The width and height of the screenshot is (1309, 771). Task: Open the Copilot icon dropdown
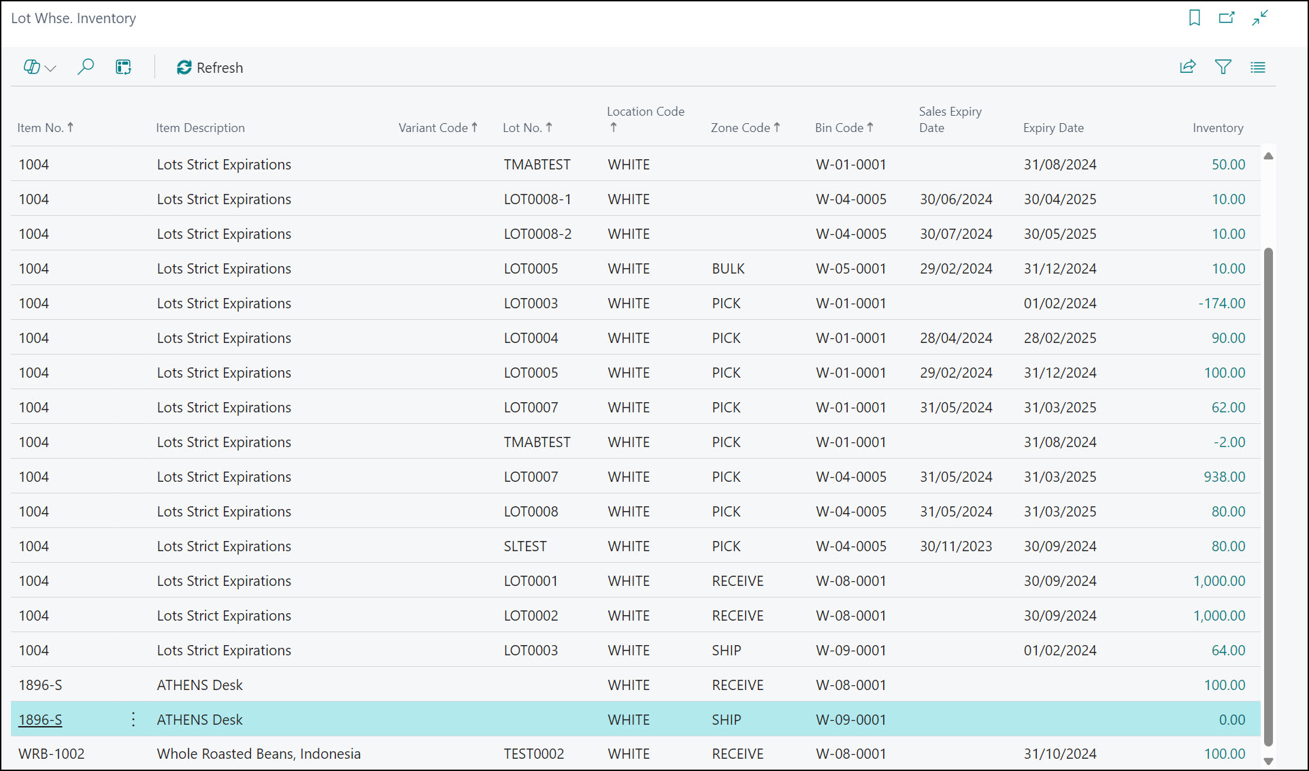click(x=39, y=67)
